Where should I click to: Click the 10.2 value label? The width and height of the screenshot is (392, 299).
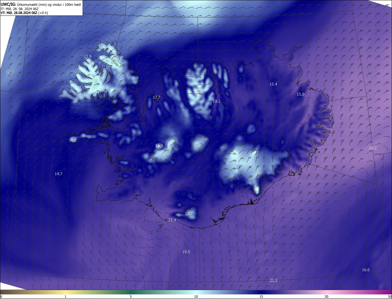click(x=73, y=140)
